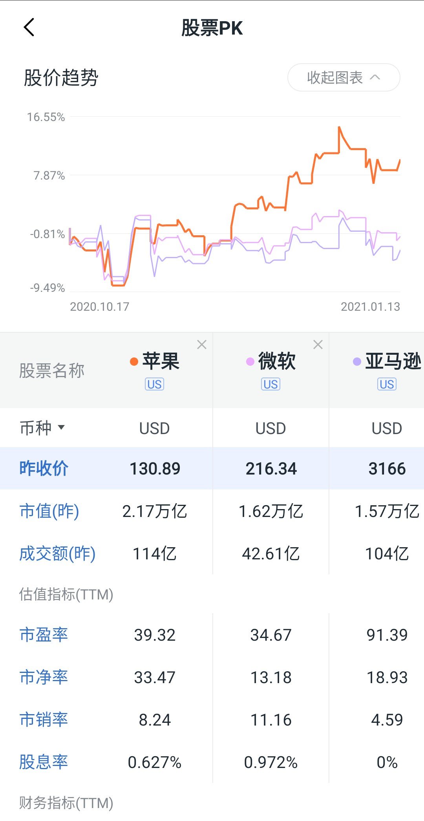
Task: Tap the 亚马逊 stock name header
Action: (393, 361)
